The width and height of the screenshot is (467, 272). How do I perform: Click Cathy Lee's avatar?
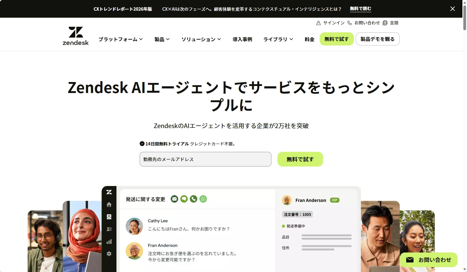134,226
